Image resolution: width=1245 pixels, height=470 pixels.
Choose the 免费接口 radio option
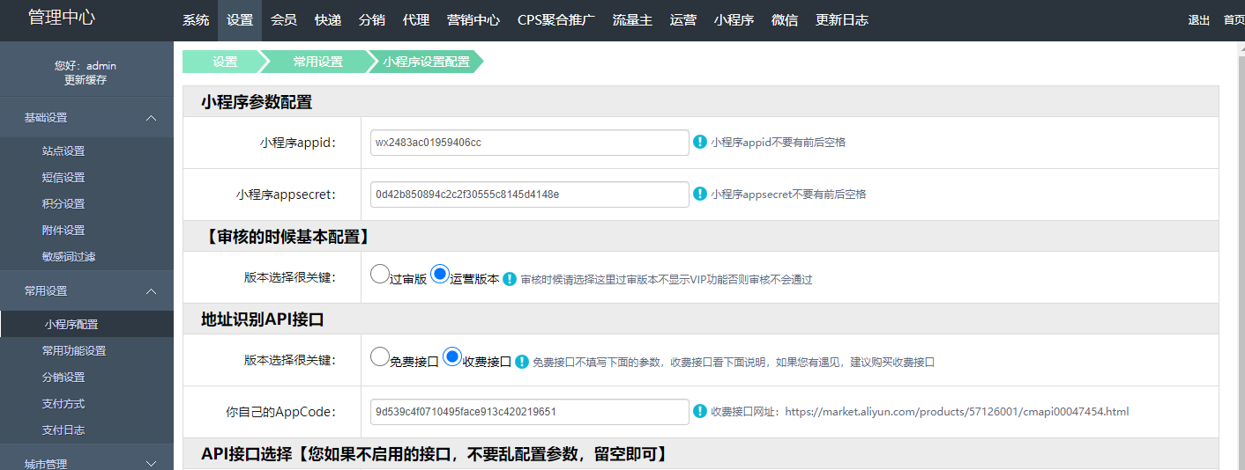pos(380,356)
